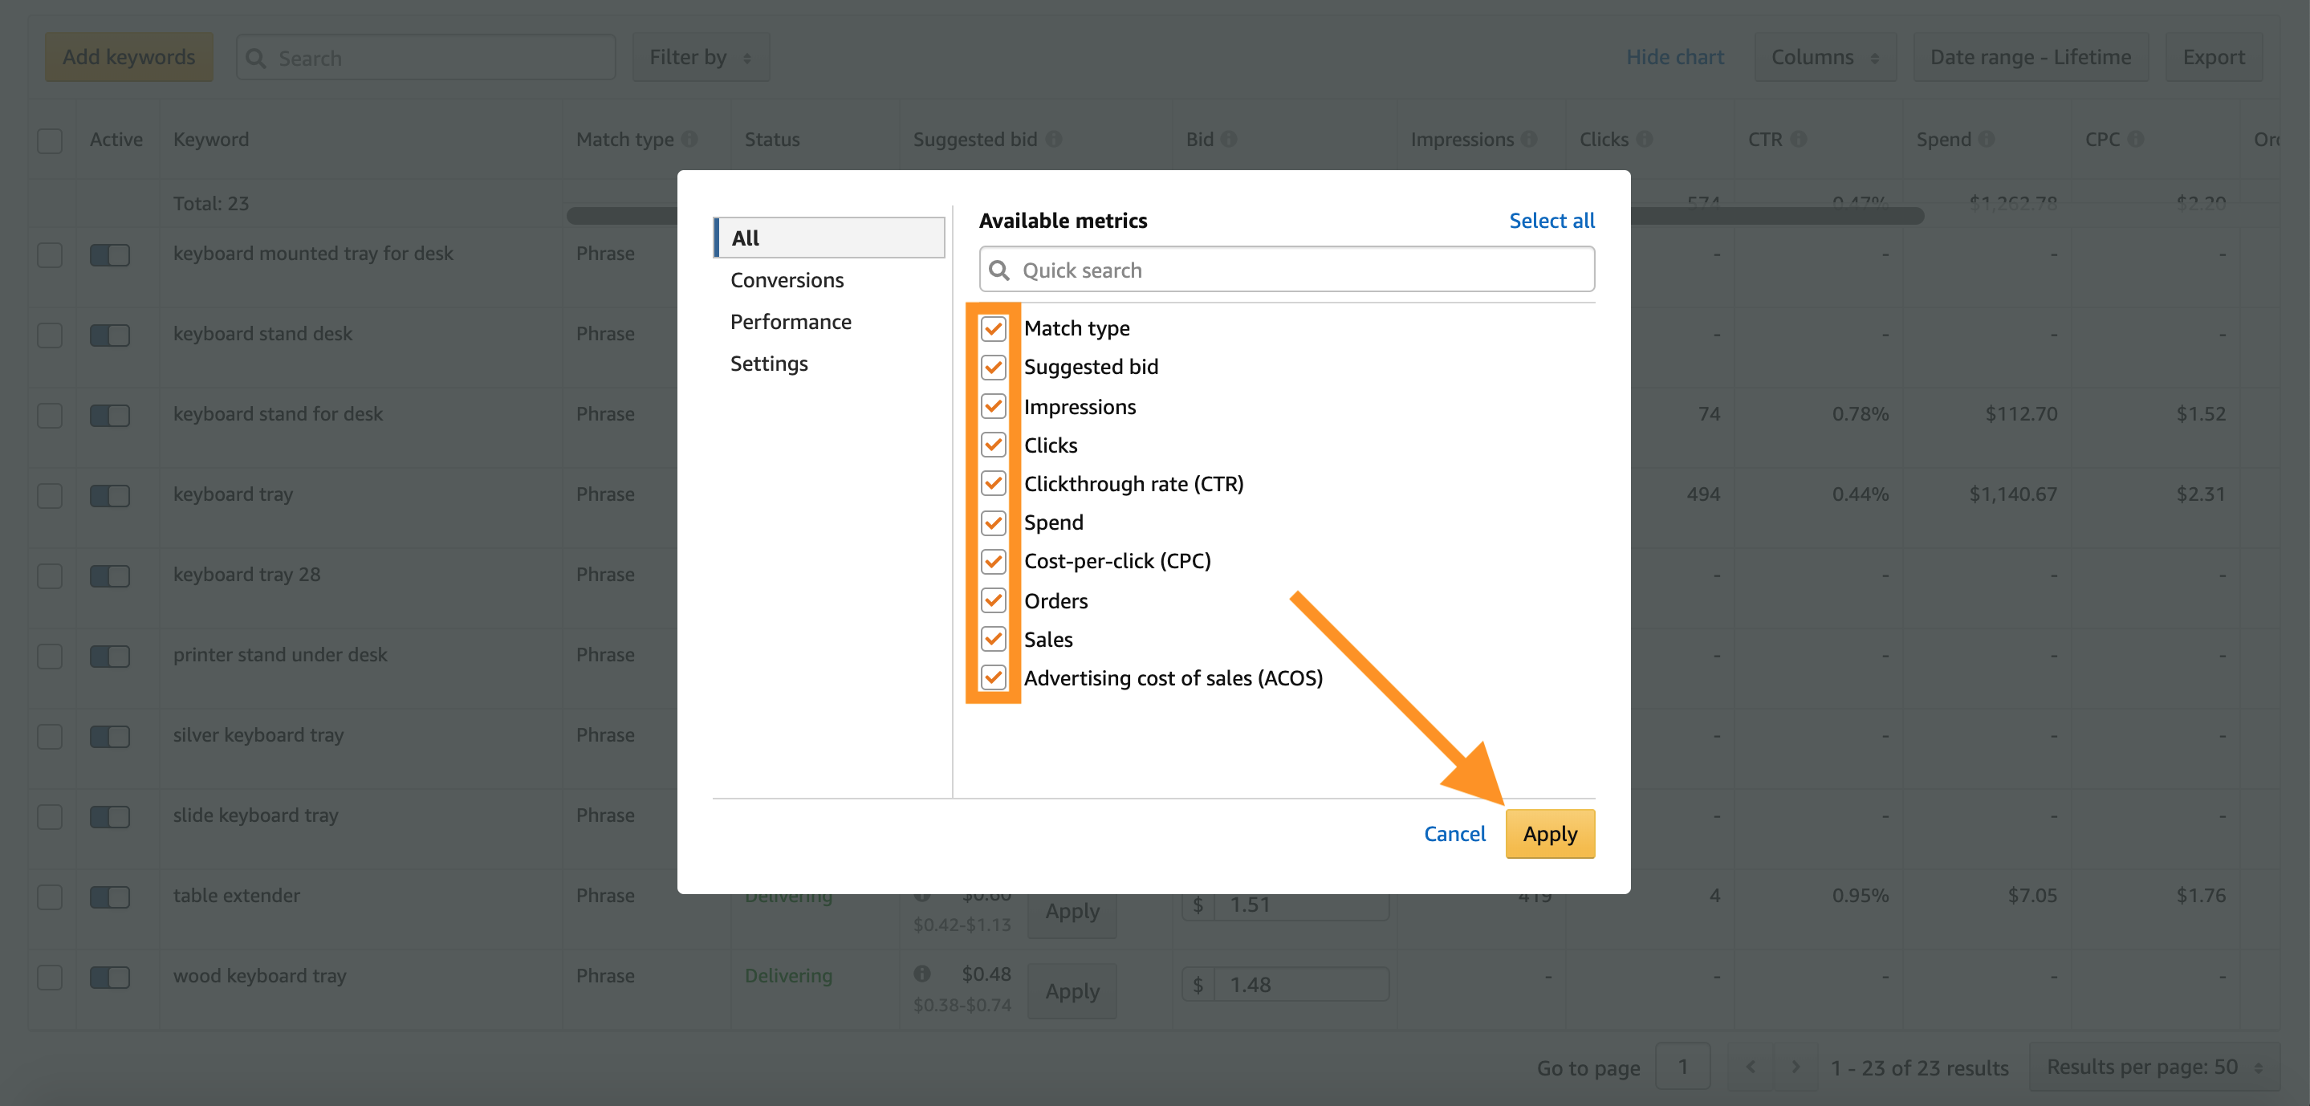
Task: Uncheck the Advertising cost of sales checkbox
Action: click(993, 677)
